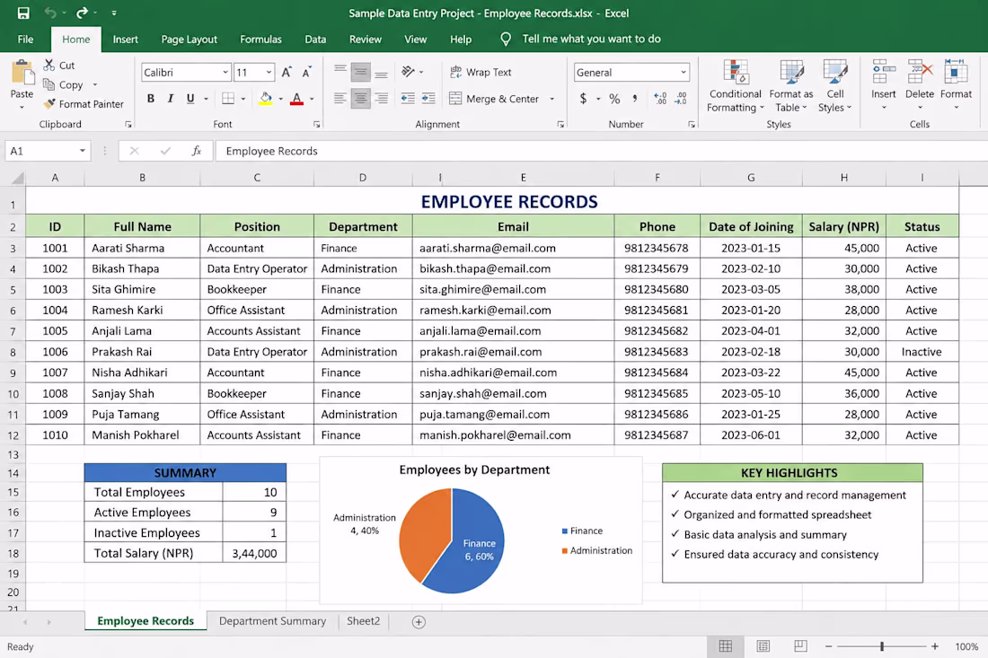The image size is (988, 658).
Task: Open the Sheet2 sheet tab
Action: 364,621
